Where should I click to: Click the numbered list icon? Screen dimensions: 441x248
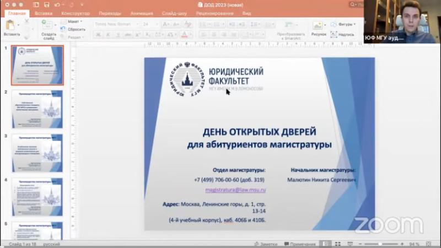point(217,24)
